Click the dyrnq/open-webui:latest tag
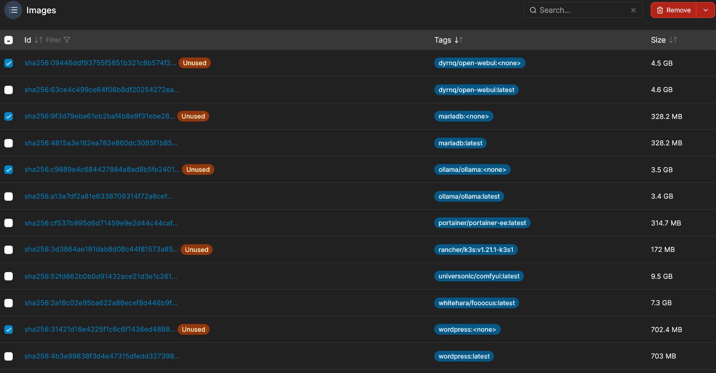Viewport: 716px width, 373px height. coord(476,90)
